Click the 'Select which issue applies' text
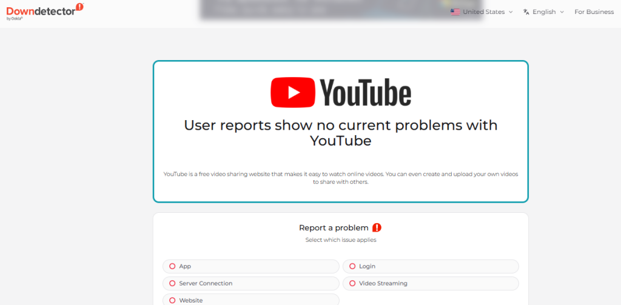The height and width of the screenshot is (305, 621). pyautogui.click(x=341, y=240)
